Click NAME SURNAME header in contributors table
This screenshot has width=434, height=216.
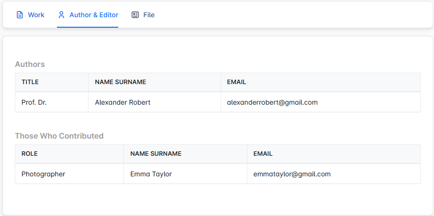pos(156,154)
